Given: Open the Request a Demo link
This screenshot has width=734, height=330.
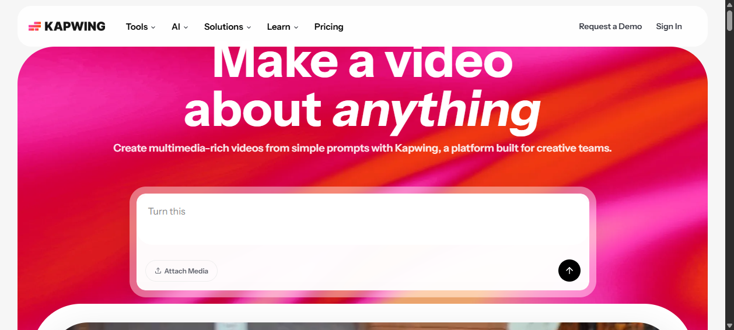Looking at the screenshot, I should click(x=610, y=26).
